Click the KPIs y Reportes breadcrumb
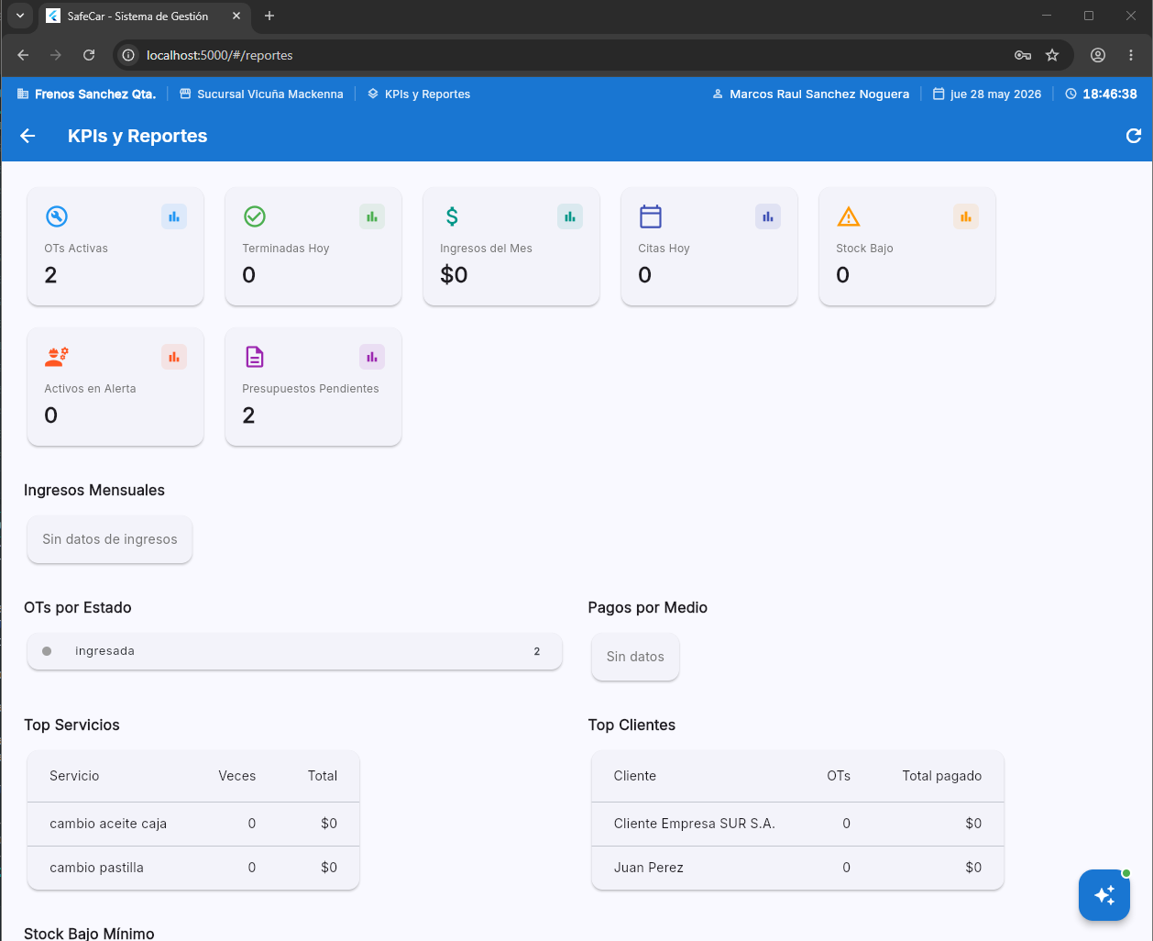The width and height of the screenshot is (1153, 941). [x=427, y=94]
